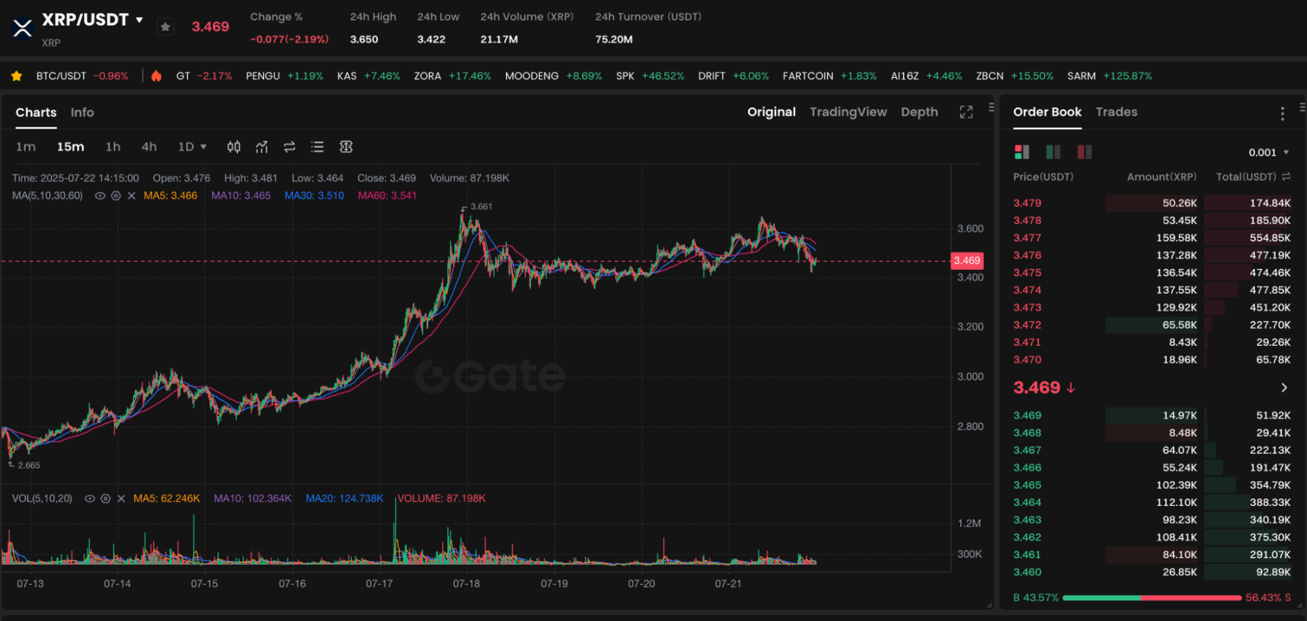The height and width of the screenshot is (621, 1307).
Task: Open the Charts tab
Action: pyautogui.click(x=36, y=112)
